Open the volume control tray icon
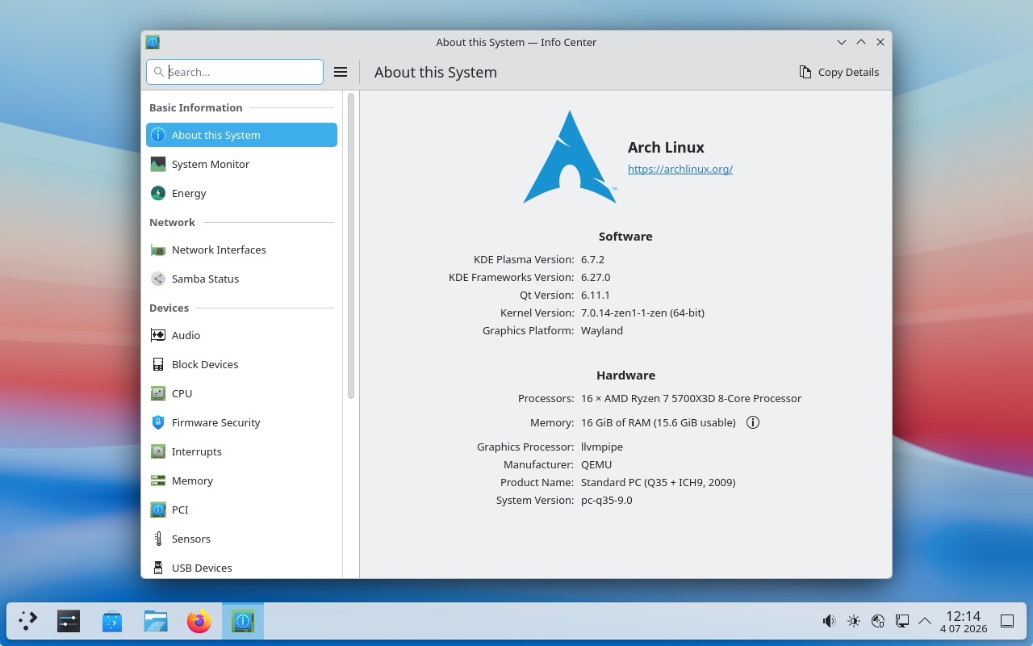 point(829,621)
